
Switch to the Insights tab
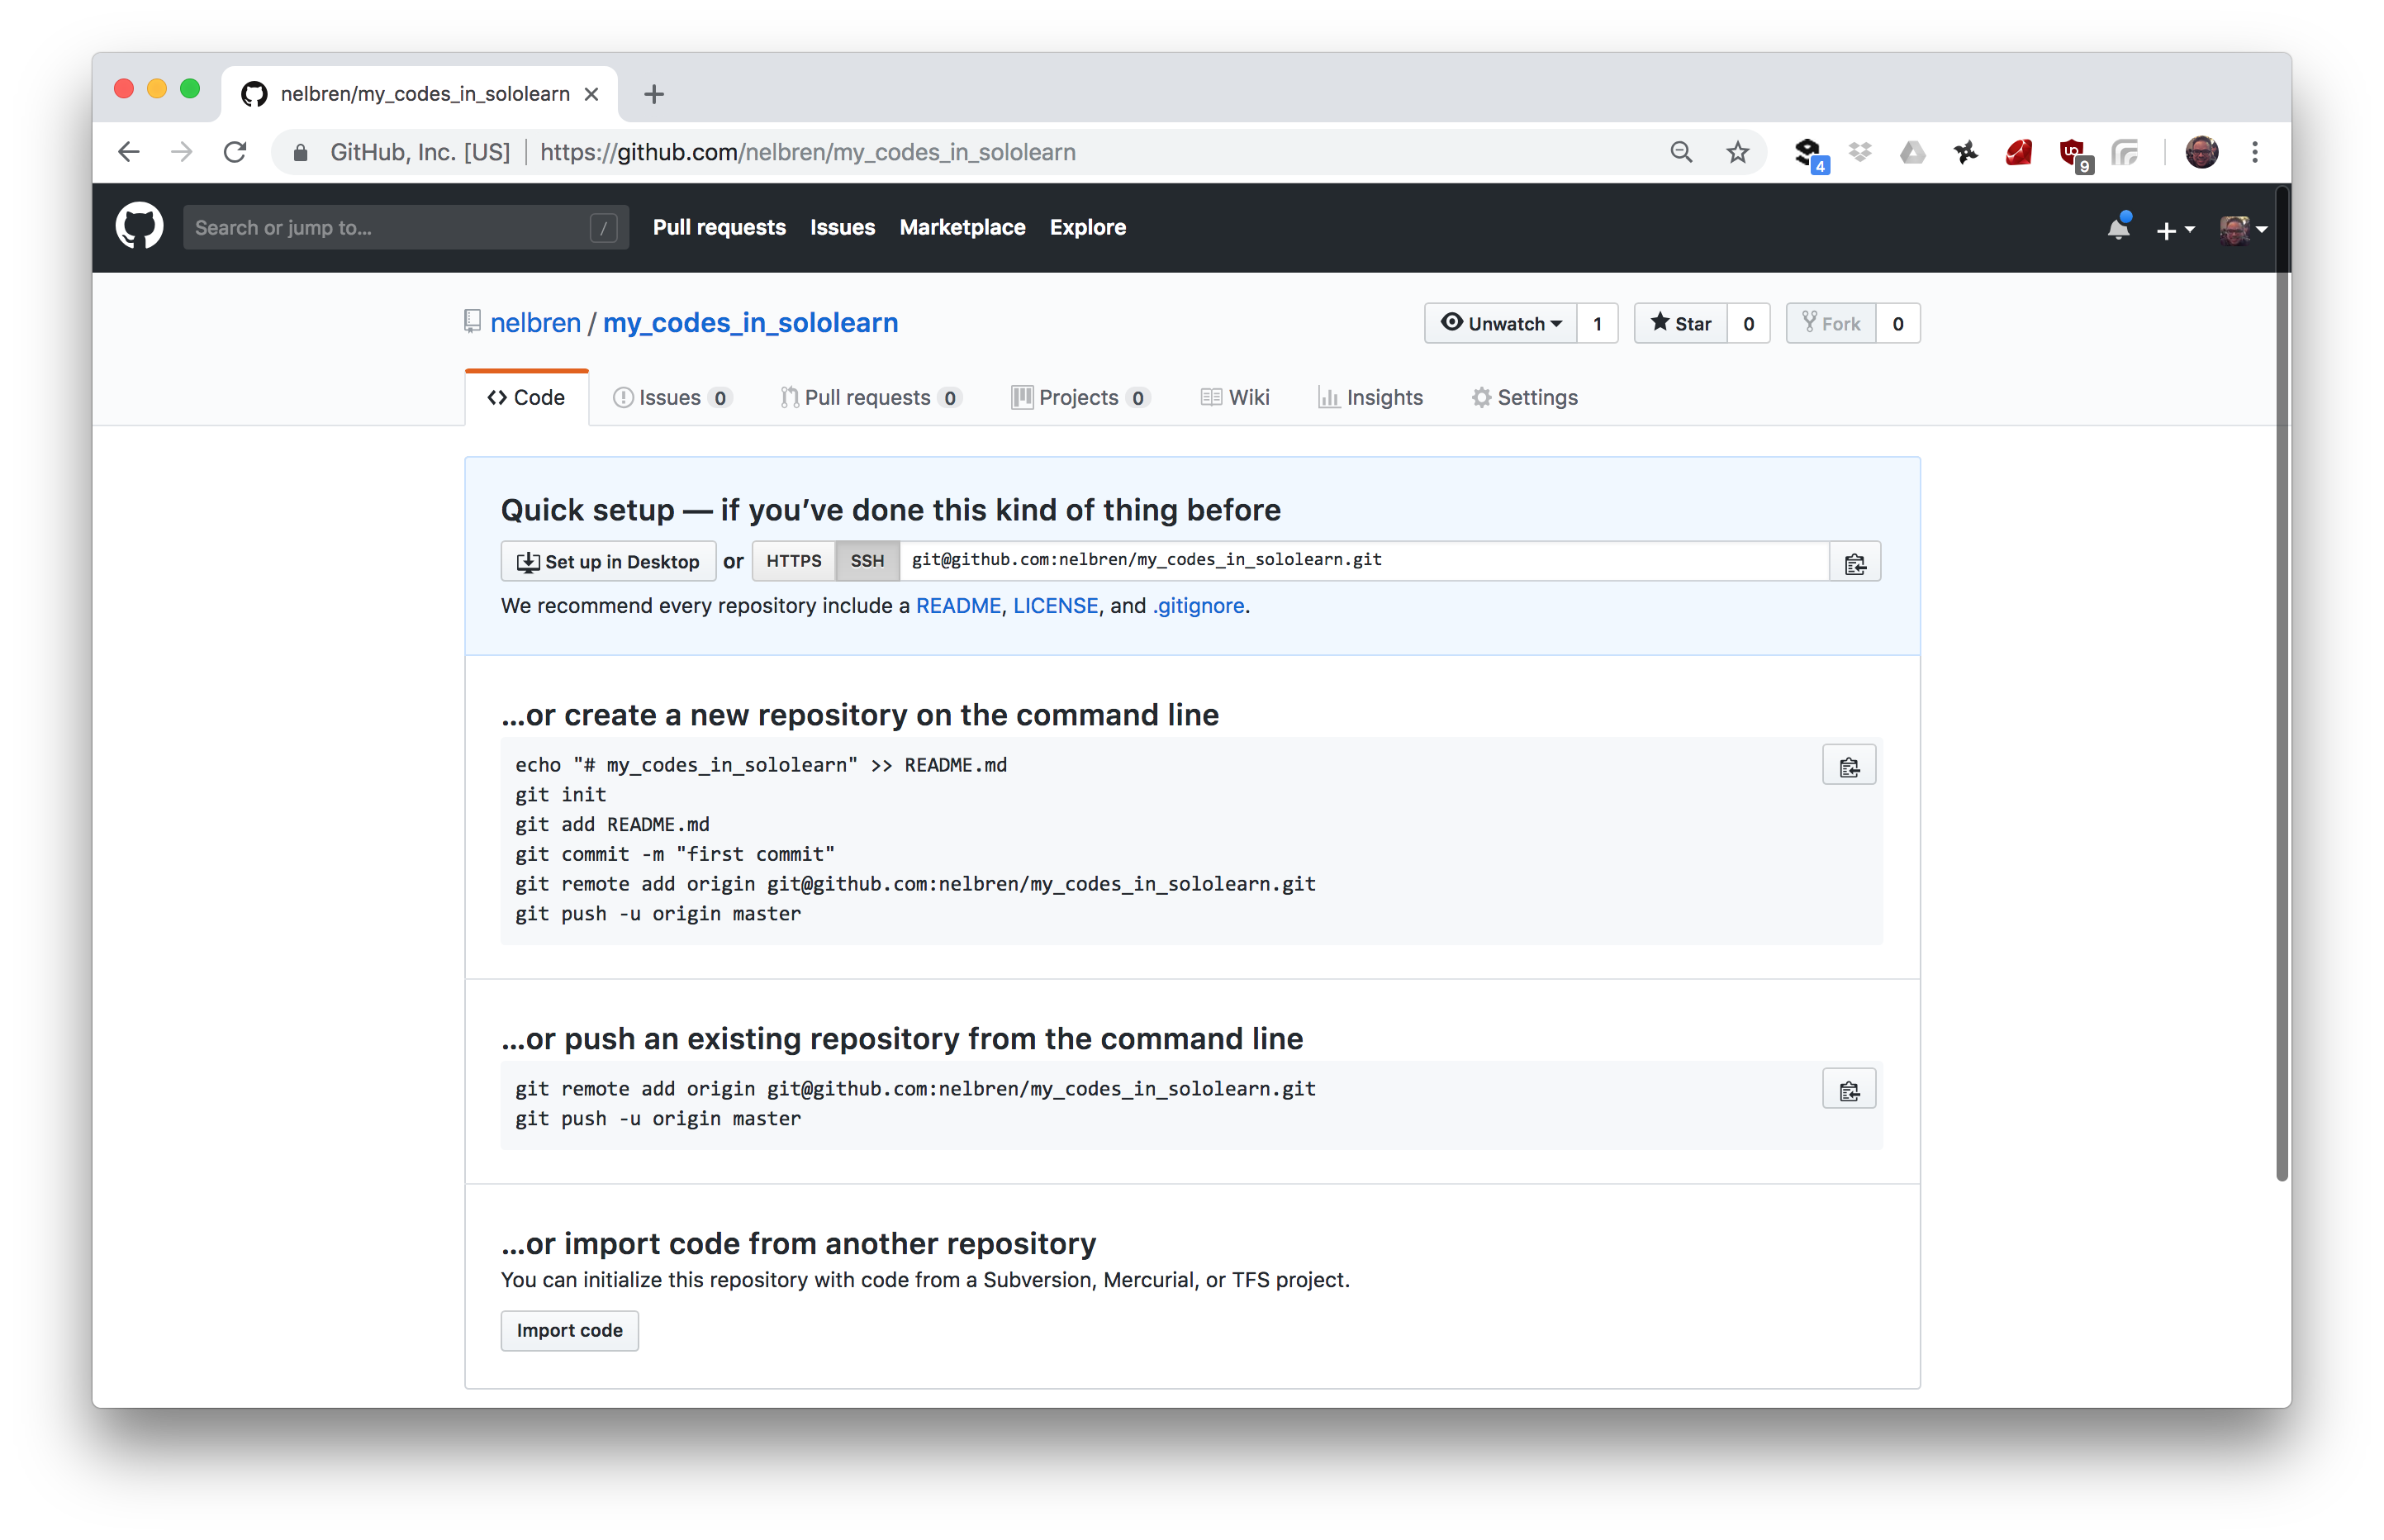(x=1370, y=398)
